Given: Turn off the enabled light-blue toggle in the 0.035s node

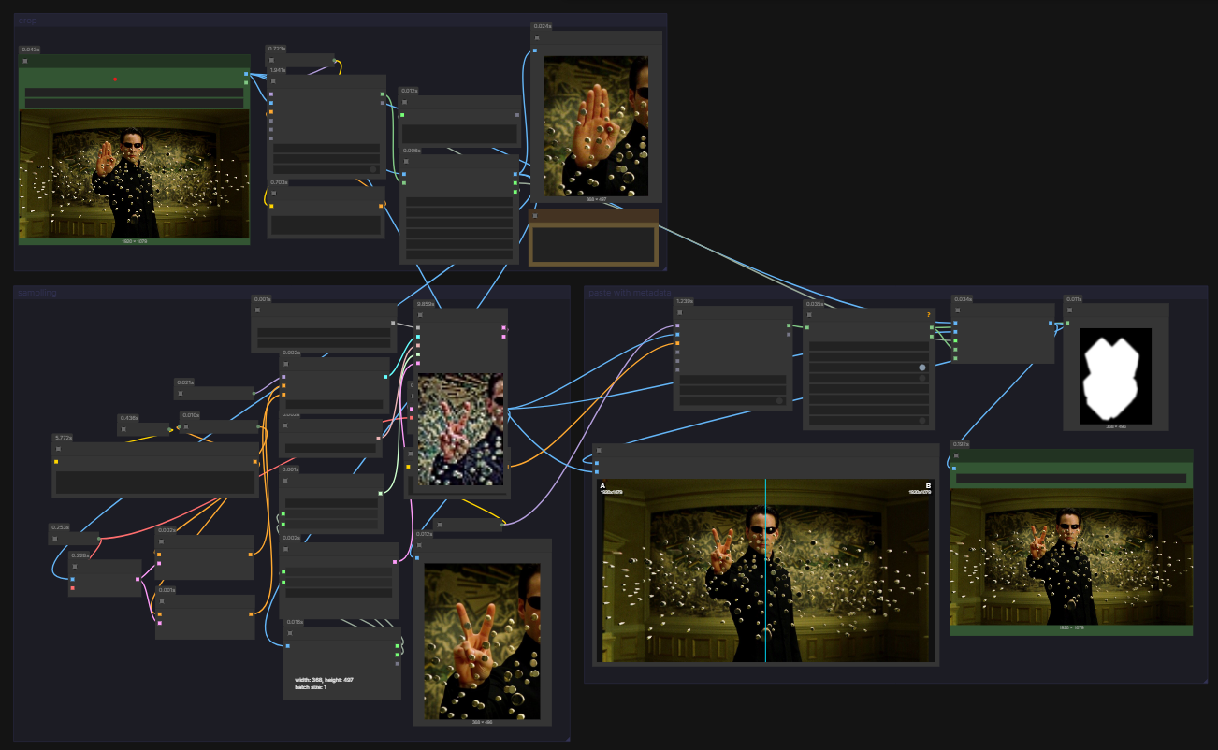Looking at the screenshot, I should pyautogui.click(x=922, y=368).
